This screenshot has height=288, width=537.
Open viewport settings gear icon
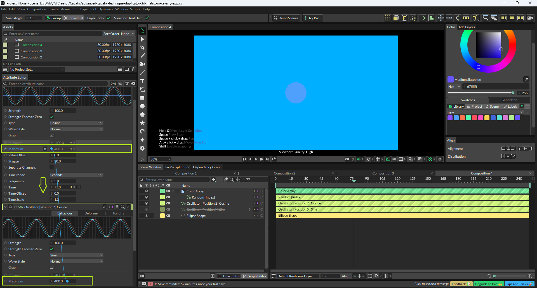click(440, 159)
